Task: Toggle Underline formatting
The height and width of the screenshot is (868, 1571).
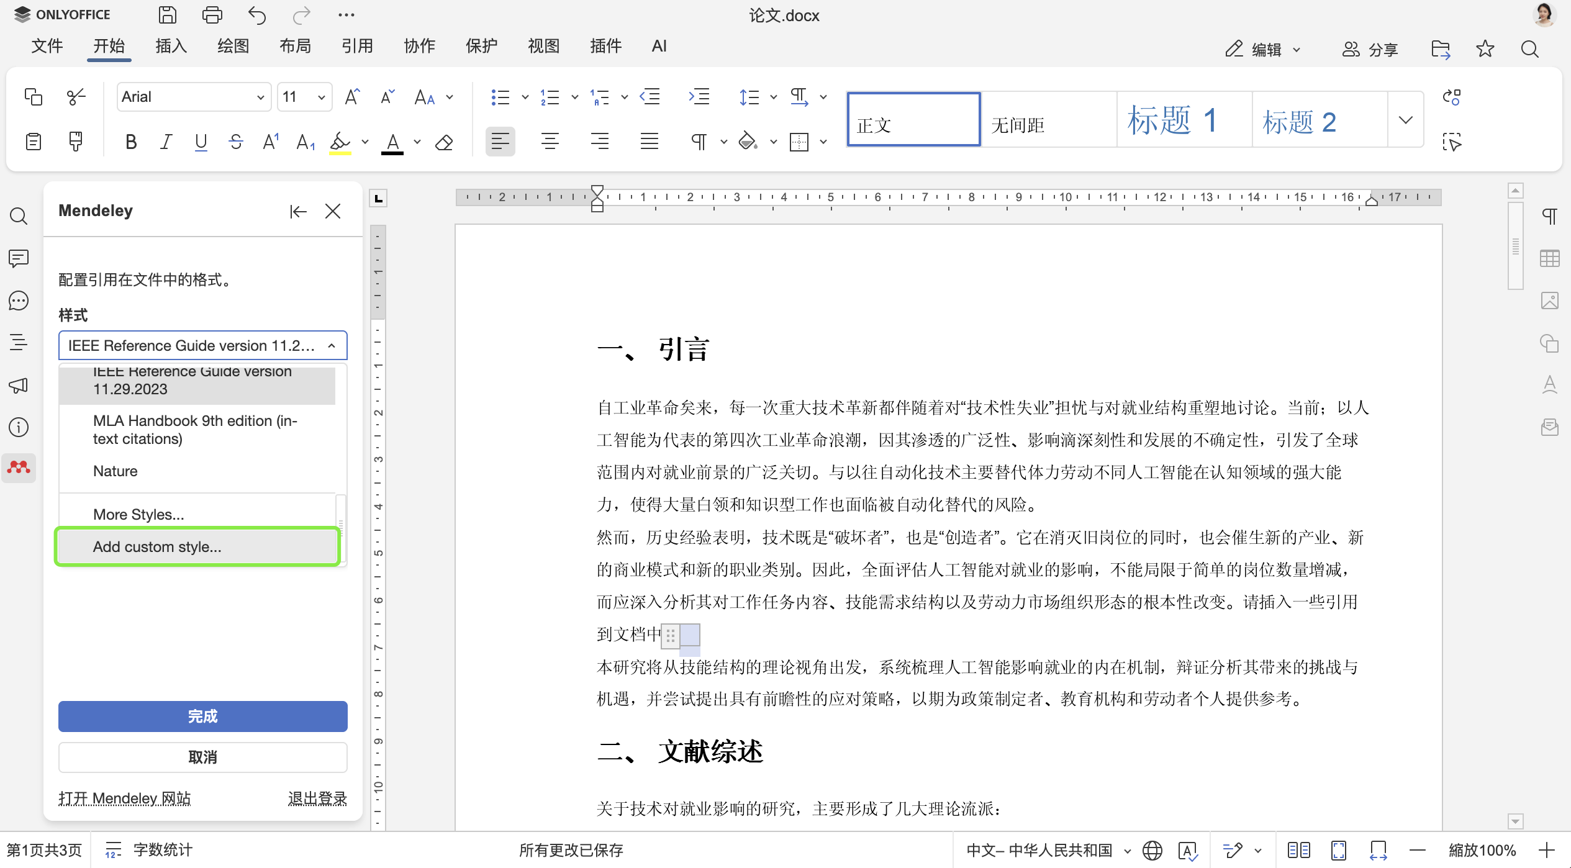Action: click(x=201, y=142)
